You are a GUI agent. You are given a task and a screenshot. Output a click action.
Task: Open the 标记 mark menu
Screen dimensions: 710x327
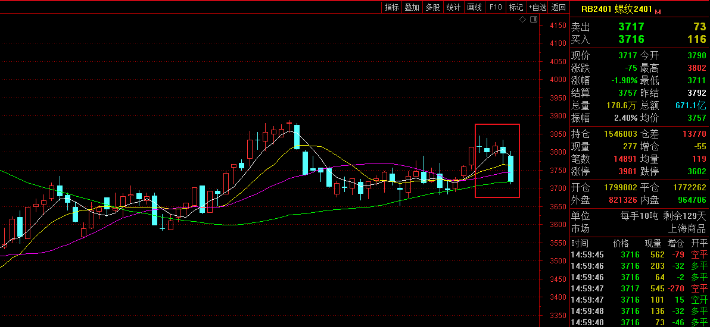[x=516, y=7]
